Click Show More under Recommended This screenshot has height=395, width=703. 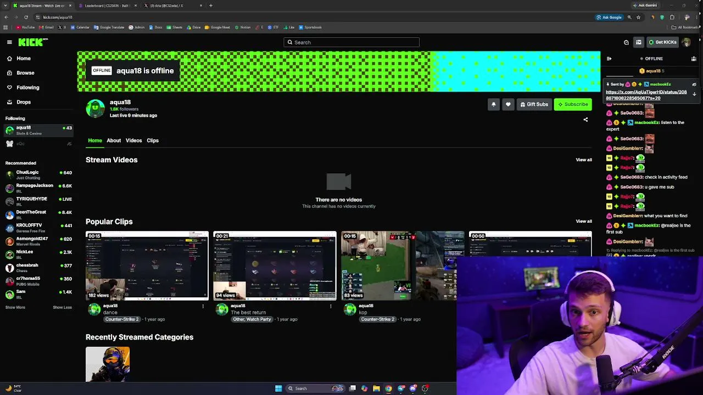[15, 307]
